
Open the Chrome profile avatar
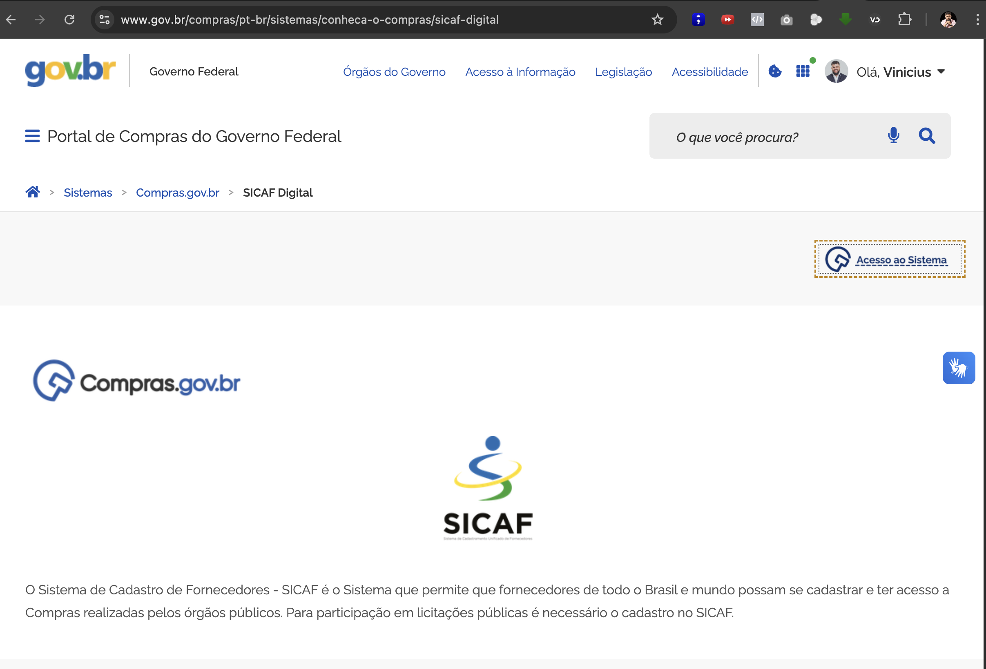(948, 20)
